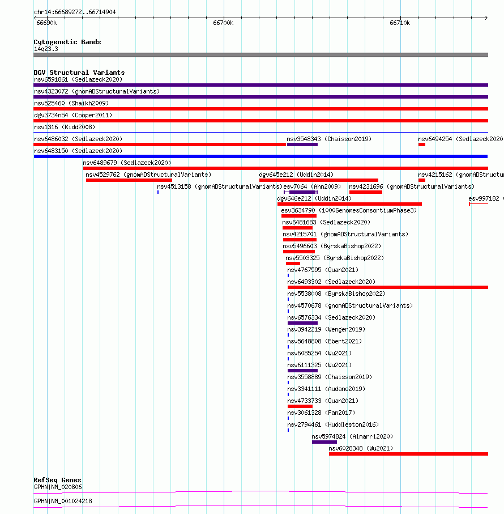The image size is (504, 514).
Task: Click the nsv3341111 (Audano2019) label
Action: point(326,389)
